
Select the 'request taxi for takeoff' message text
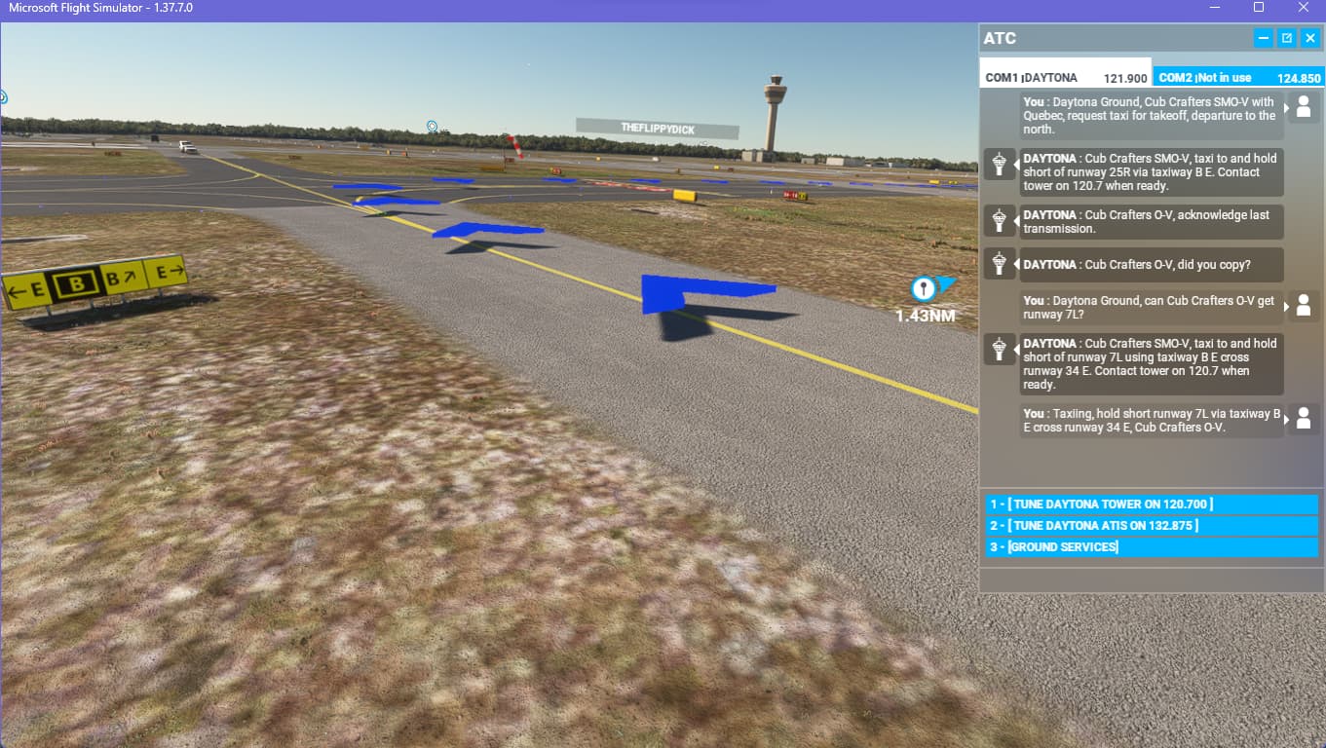tap(1152, 115)
